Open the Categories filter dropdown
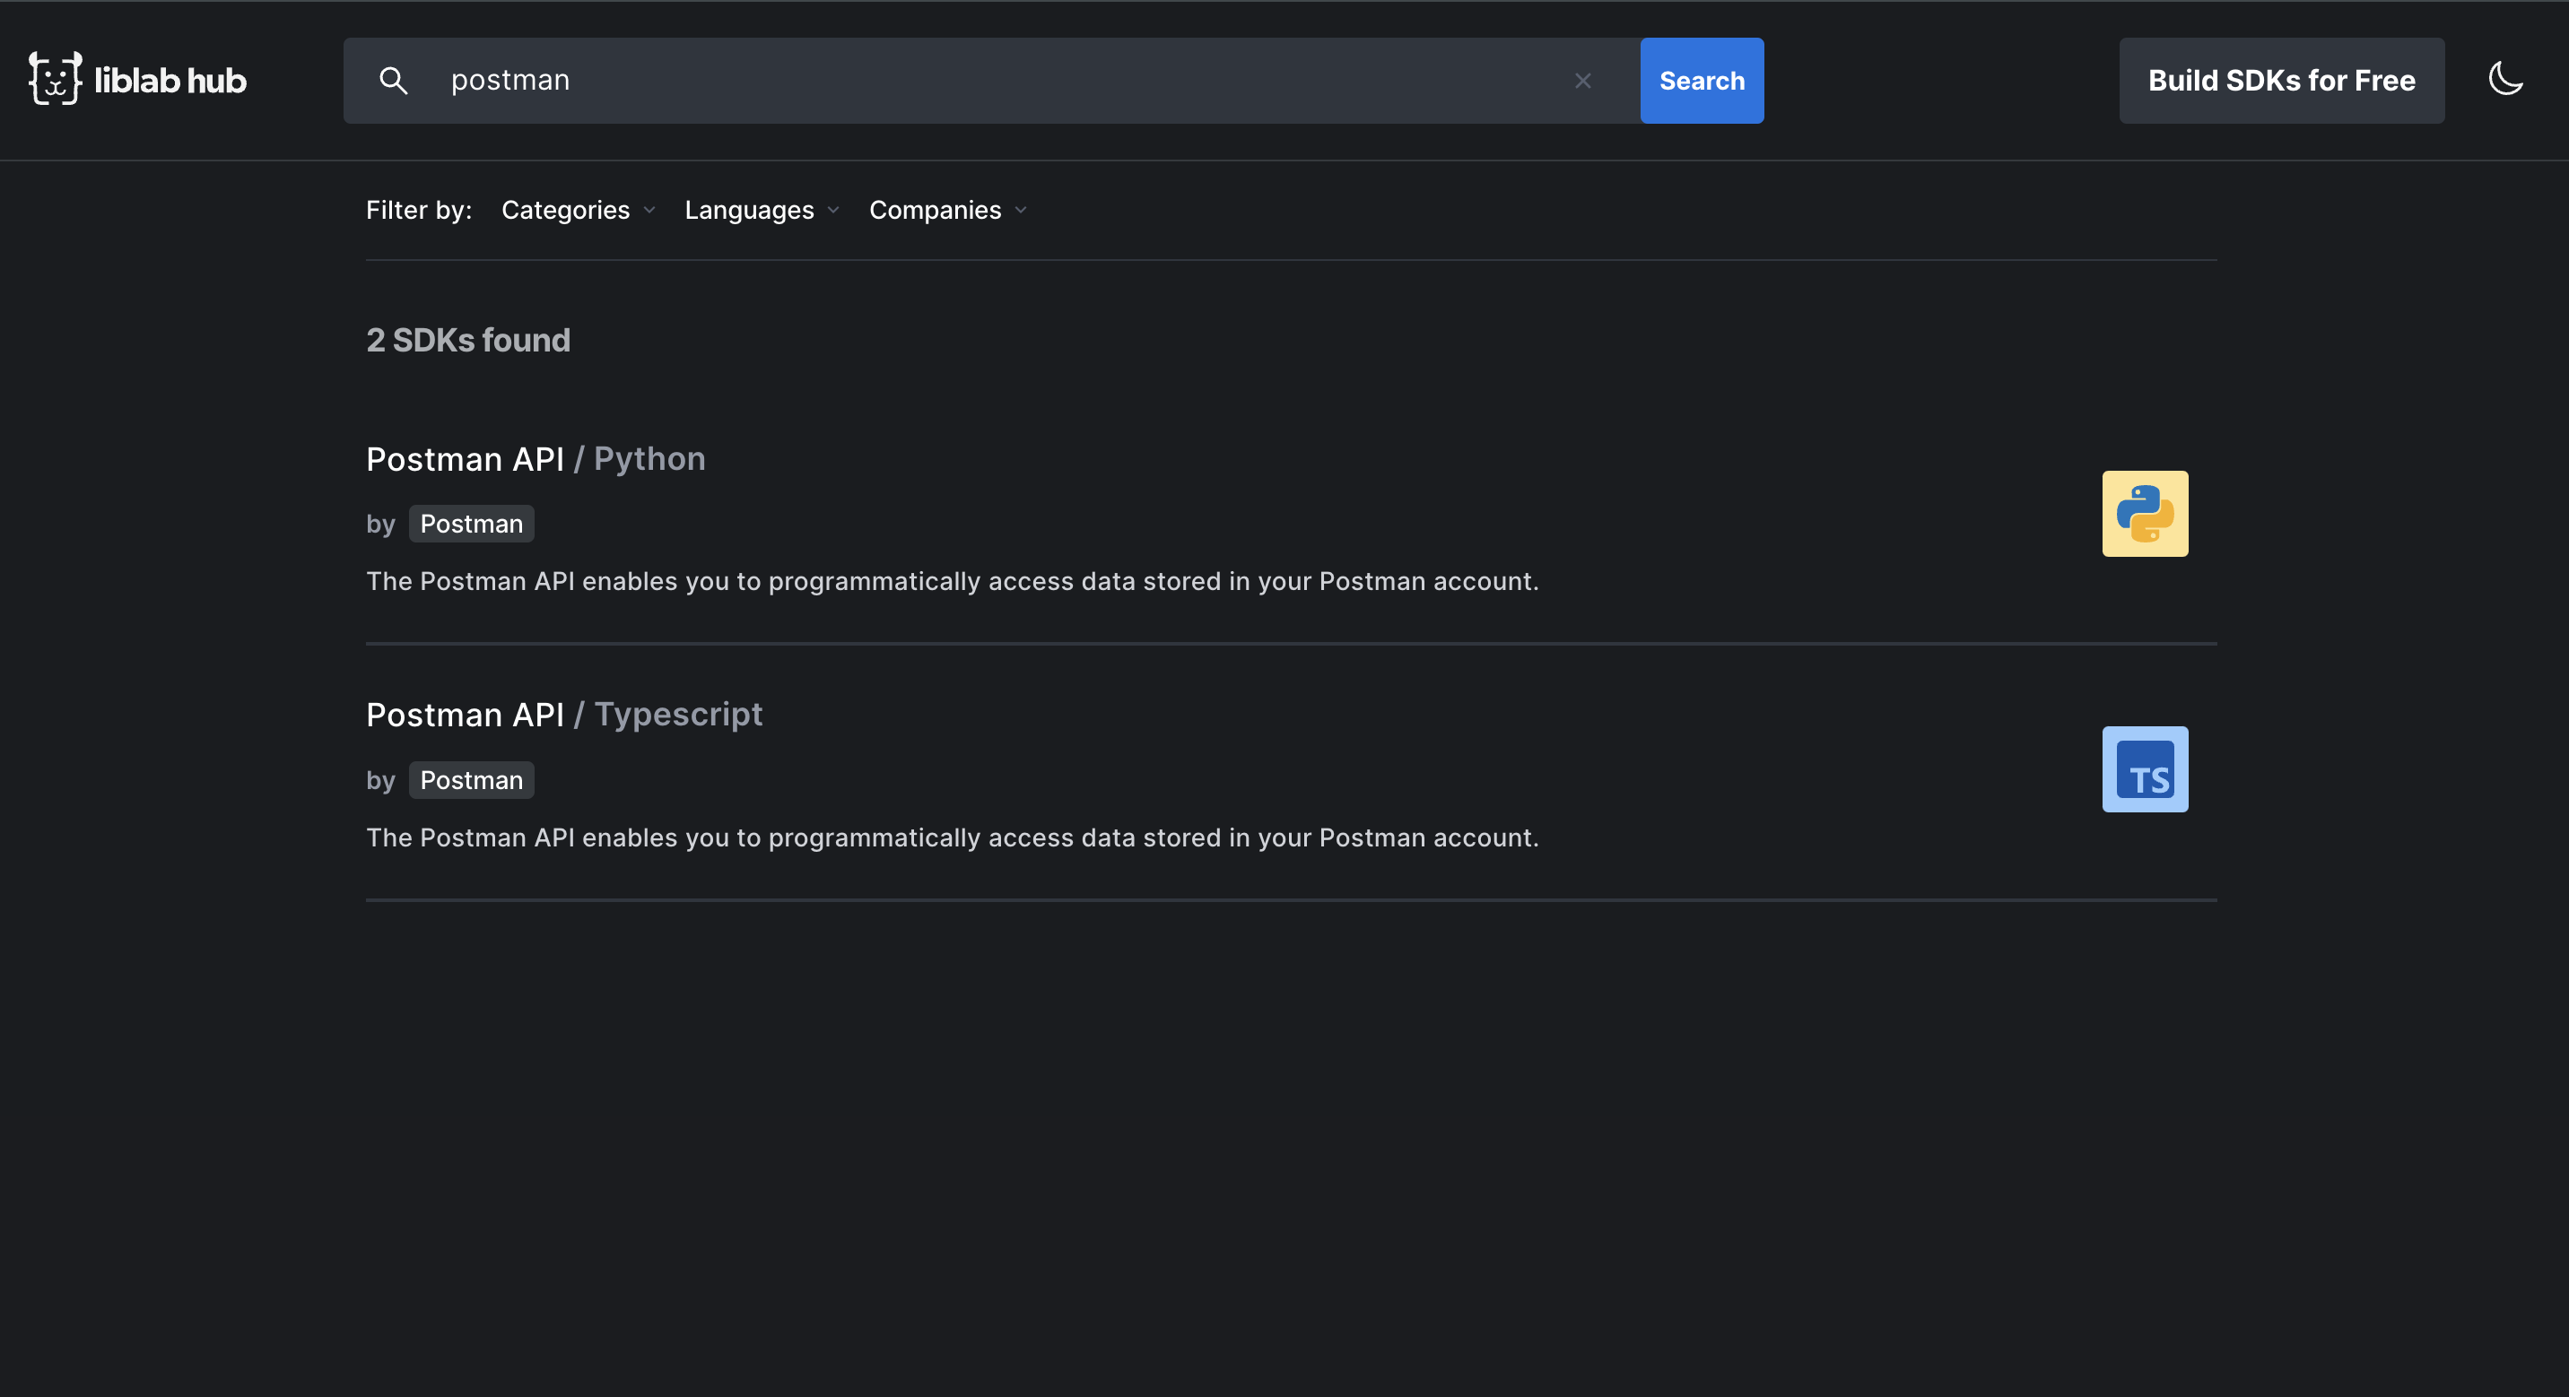2569x1397 pixels. [x=577, y=210]
